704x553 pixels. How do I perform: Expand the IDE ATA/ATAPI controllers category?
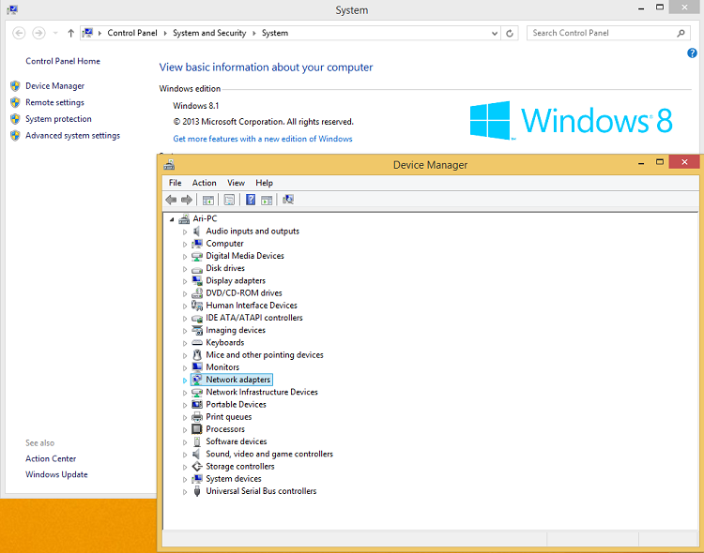[185, 319]
